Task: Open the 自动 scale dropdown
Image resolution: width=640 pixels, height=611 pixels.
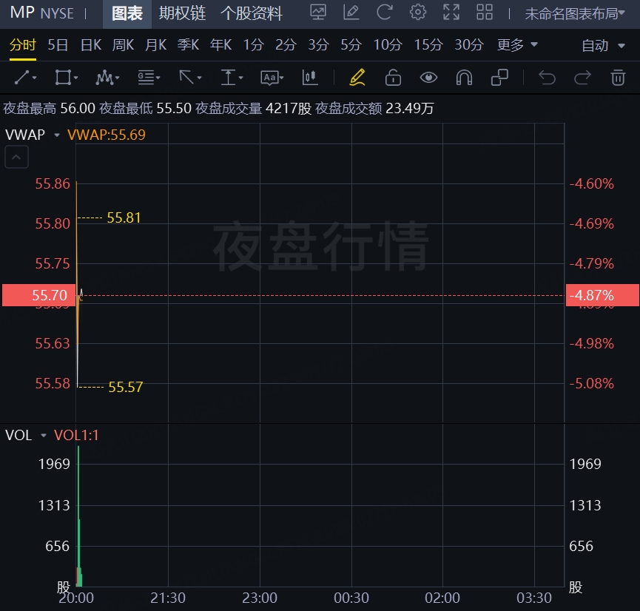Action: (x=604, y=46)
